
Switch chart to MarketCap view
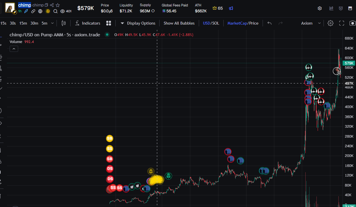coord(237,23)
